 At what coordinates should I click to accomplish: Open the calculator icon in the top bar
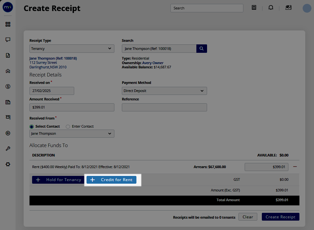(254, 7)
